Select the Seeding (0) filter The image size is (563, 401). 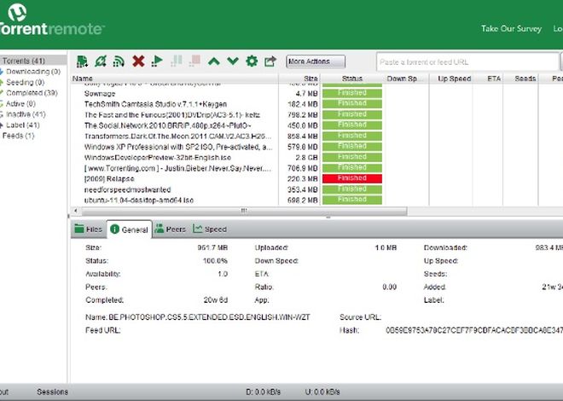[25, 82]
